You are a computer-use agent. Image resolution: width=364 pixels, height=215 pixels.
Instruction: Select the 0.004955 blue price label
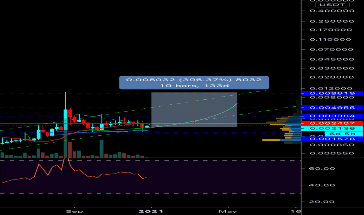(x=332, y=107)
